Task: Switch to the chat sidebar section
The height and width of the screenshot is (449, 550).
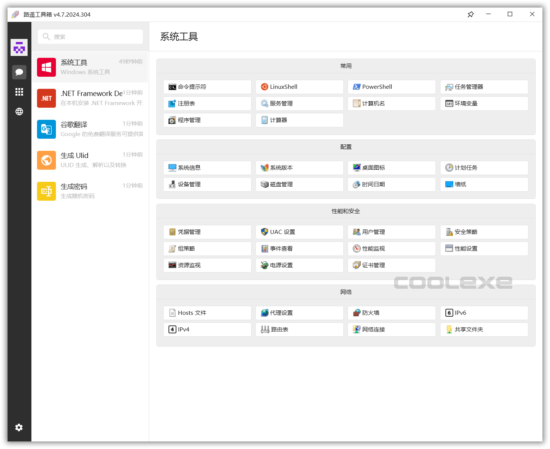Action: click(x=19, y=72)
